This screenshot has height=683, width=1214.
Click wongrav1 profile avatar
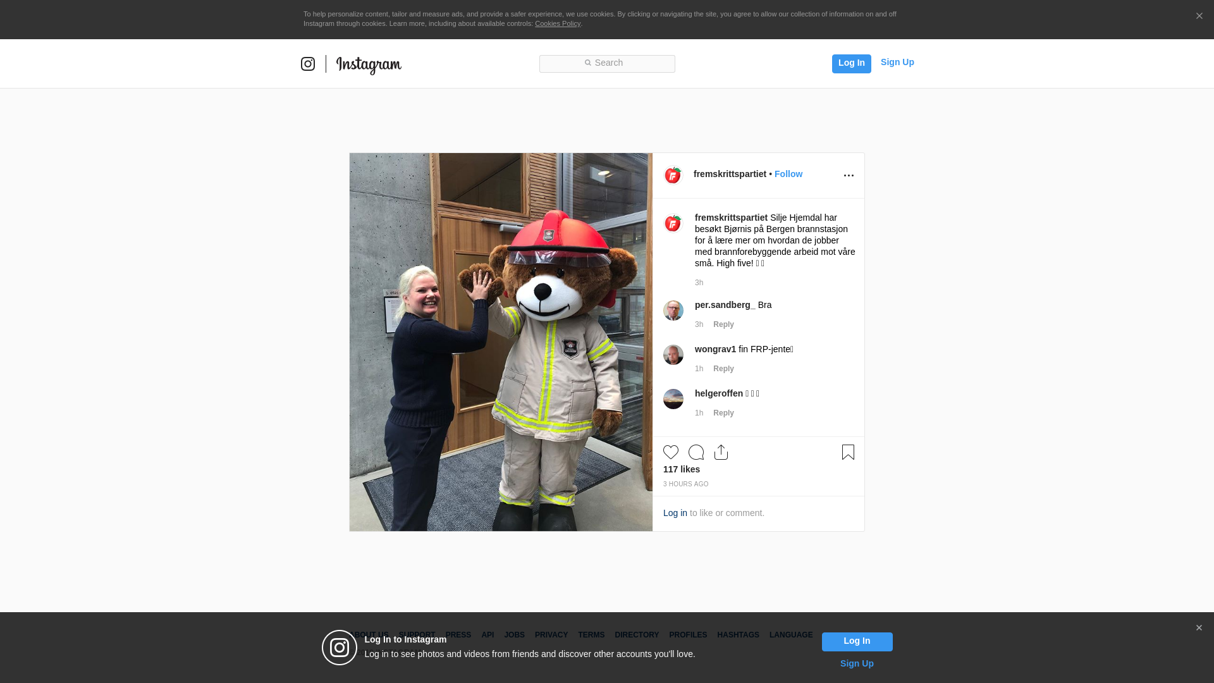pos(673,355)
